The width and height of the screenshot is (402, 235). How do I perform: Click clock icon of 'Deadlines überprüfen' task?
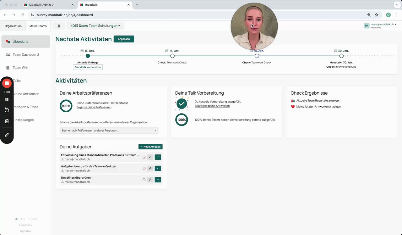click(144, 180)
